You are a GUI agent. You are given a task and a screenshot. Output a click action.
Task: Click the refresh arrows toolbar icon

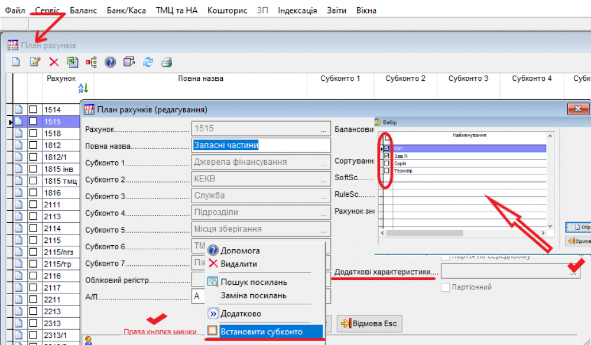[148, 62]
